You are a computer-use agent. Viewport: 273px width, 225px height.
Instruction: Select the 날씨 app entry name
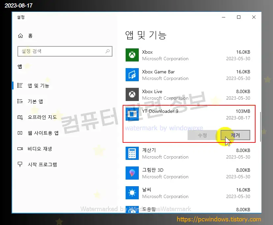point(147,189)
